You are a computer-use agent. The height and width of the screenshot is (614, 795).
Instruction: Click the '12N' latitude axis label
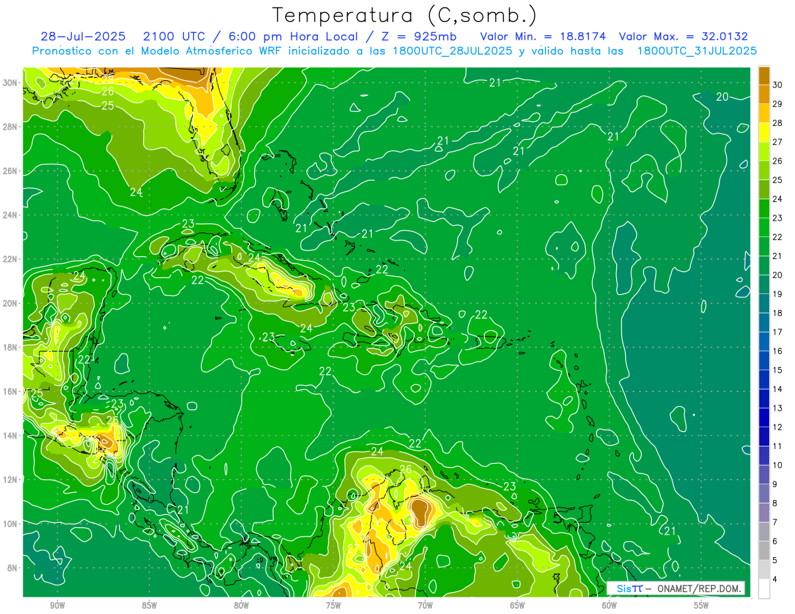click(x=11, y=480)
